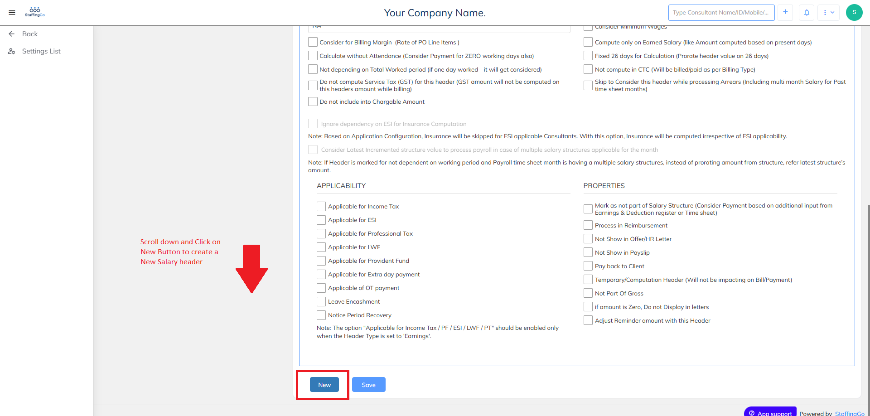The height and width of the screenshot is (416, 870).
Task: Click the Save button
Action: coord(369,385)
